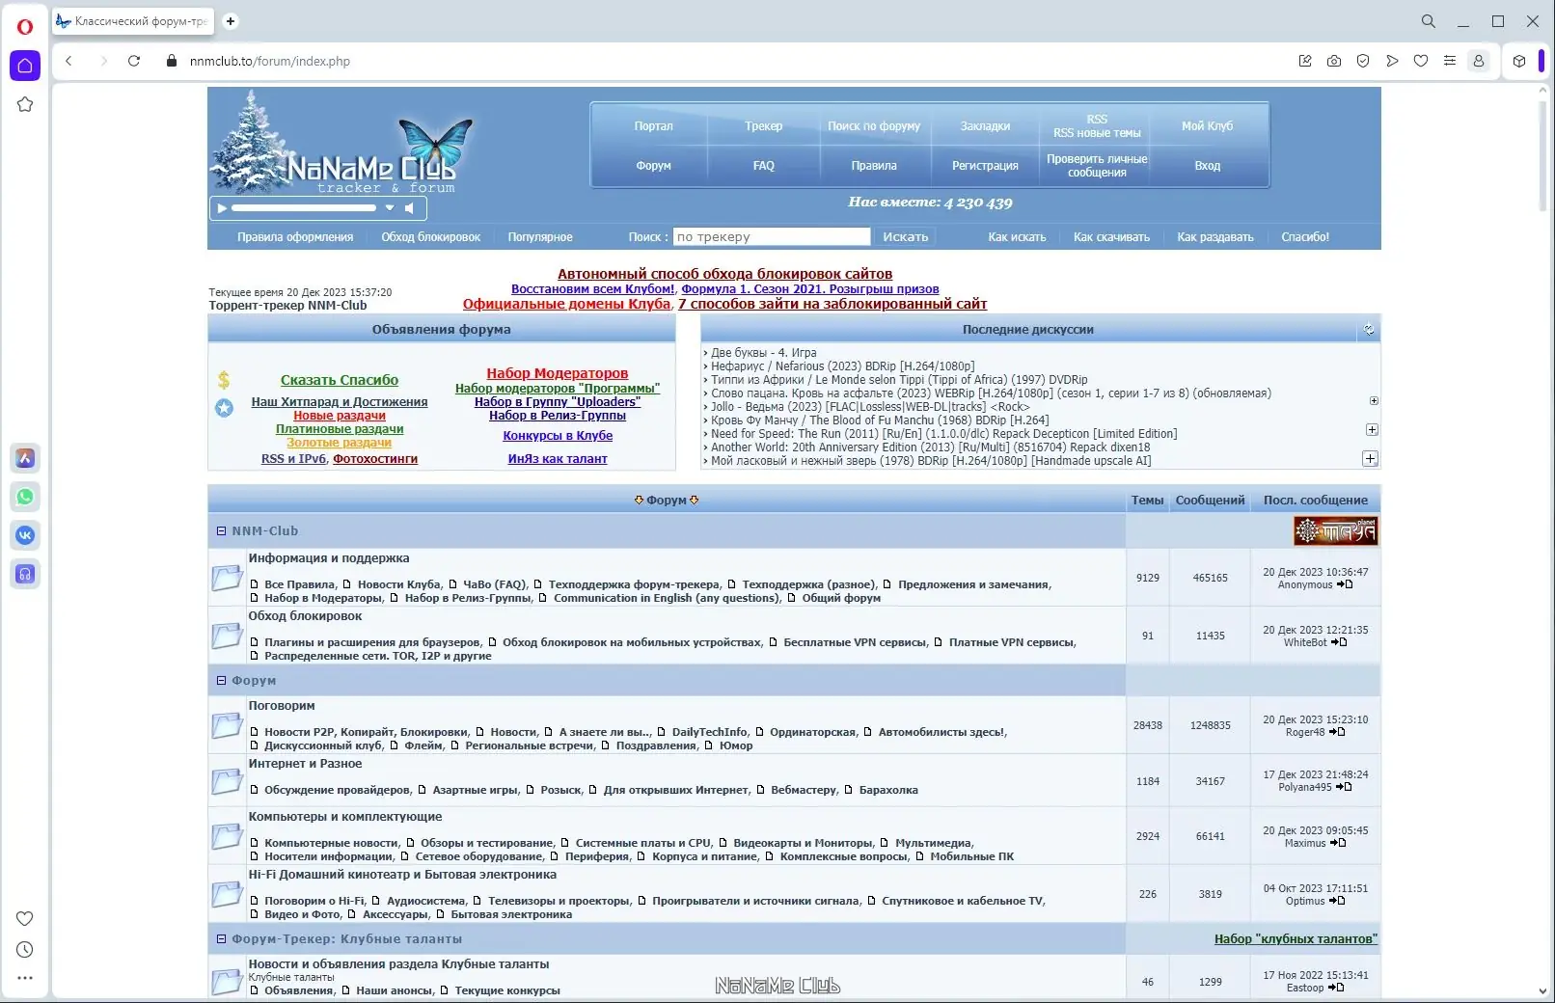This screenshot has width=1555, height=1003.
Task: Open the Портал menu item
Action: [653, 126]
